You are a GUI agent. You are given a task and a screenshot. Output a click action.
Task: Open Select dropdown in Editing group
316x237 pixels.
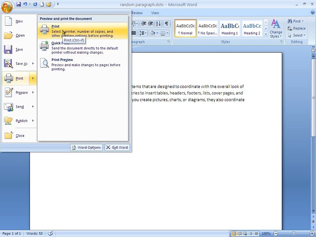pos(297,35)
